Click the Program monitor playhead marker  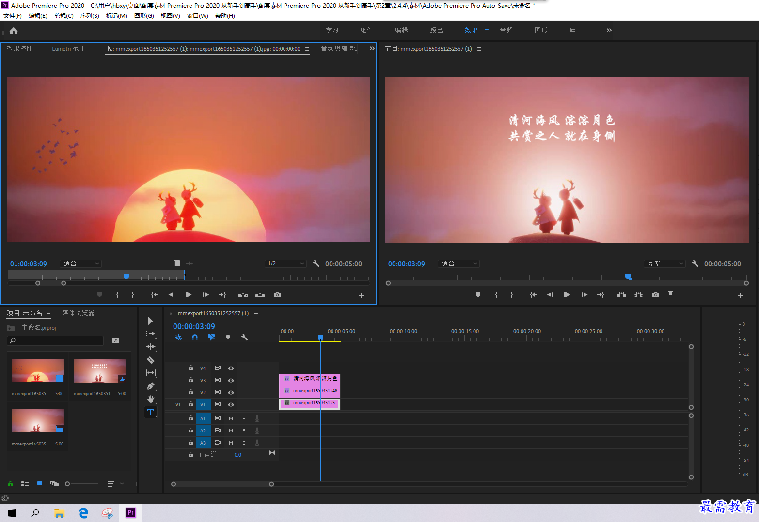(x=628, y=276)
